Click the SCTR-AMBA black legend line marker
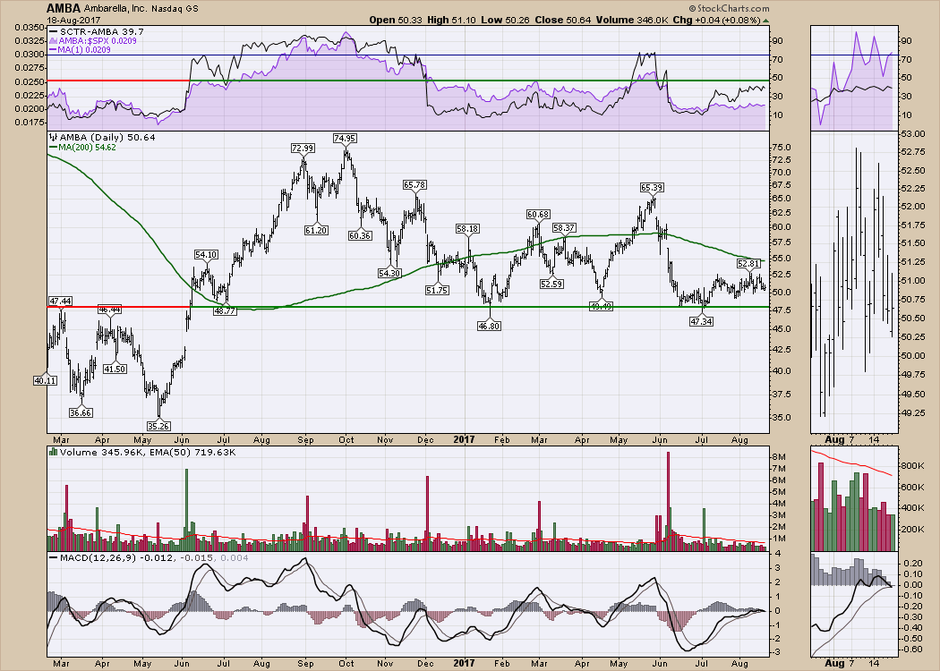940x671 pixels. [53, 31]
